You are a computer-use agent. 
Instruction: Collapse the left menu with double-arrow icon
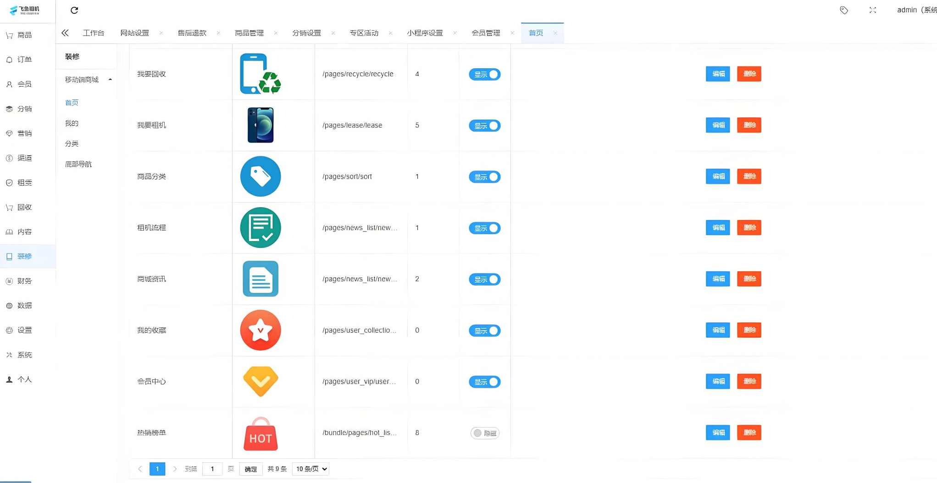coord(65,33)
